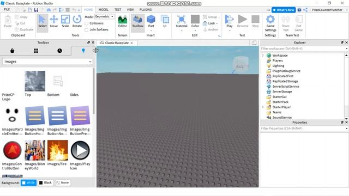Viewport: 349px width, 196px height.
Task: Click the Color swatch tool
Action: 195,20
